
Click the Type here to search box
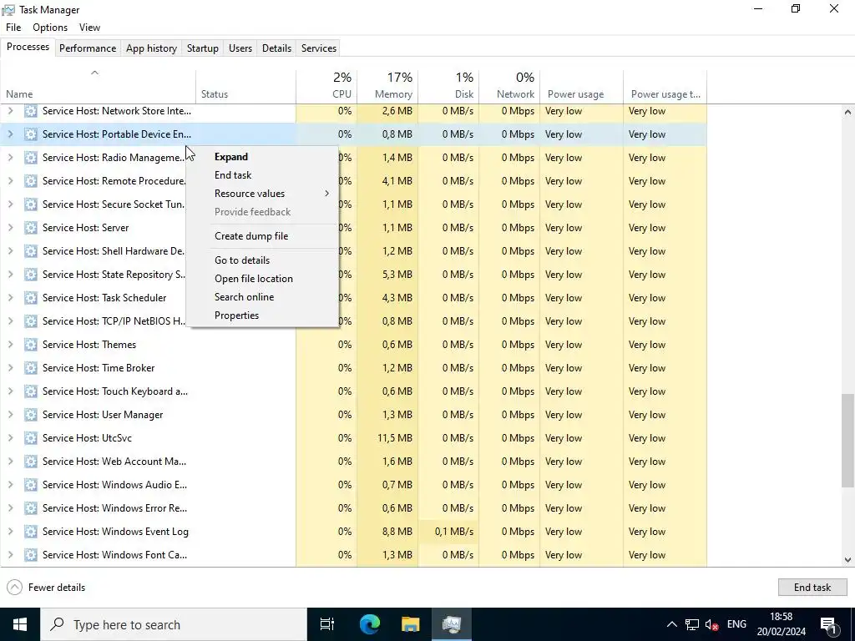[x=174, y=624]
